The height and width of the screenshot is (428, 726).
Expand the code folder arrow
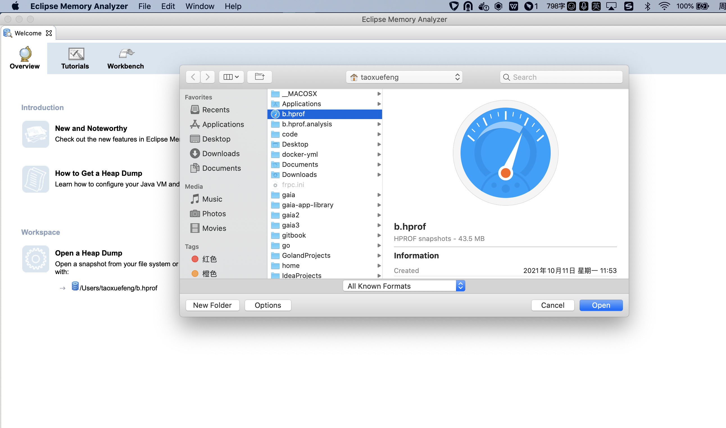pos(379,134)
